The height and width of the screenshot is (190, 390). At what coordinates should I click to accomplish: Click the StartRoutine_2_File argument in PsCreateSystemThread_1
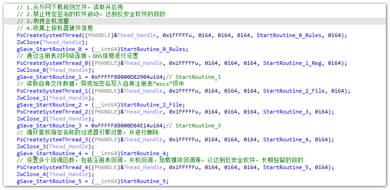(294, 91)
